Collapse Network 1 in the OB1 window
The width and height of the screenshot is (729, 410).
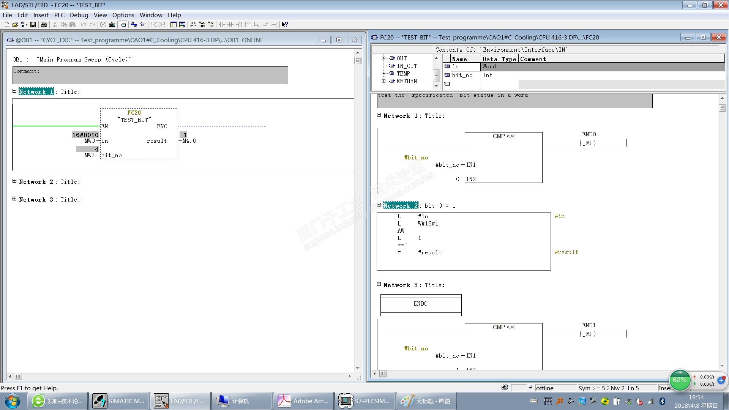[14, 91]
